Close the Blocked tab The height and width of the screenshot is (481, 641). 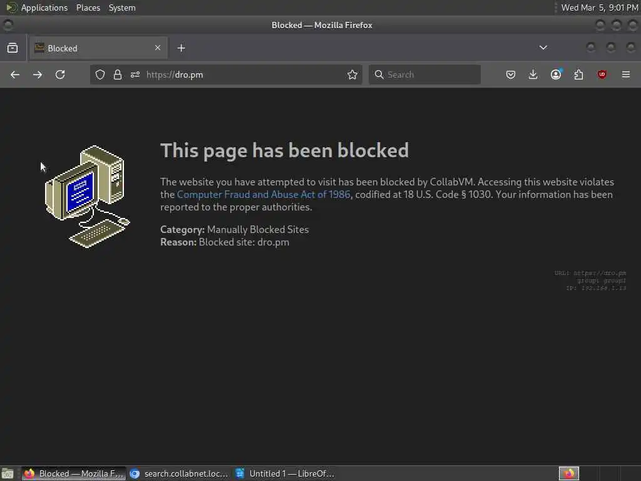[158, 48]
